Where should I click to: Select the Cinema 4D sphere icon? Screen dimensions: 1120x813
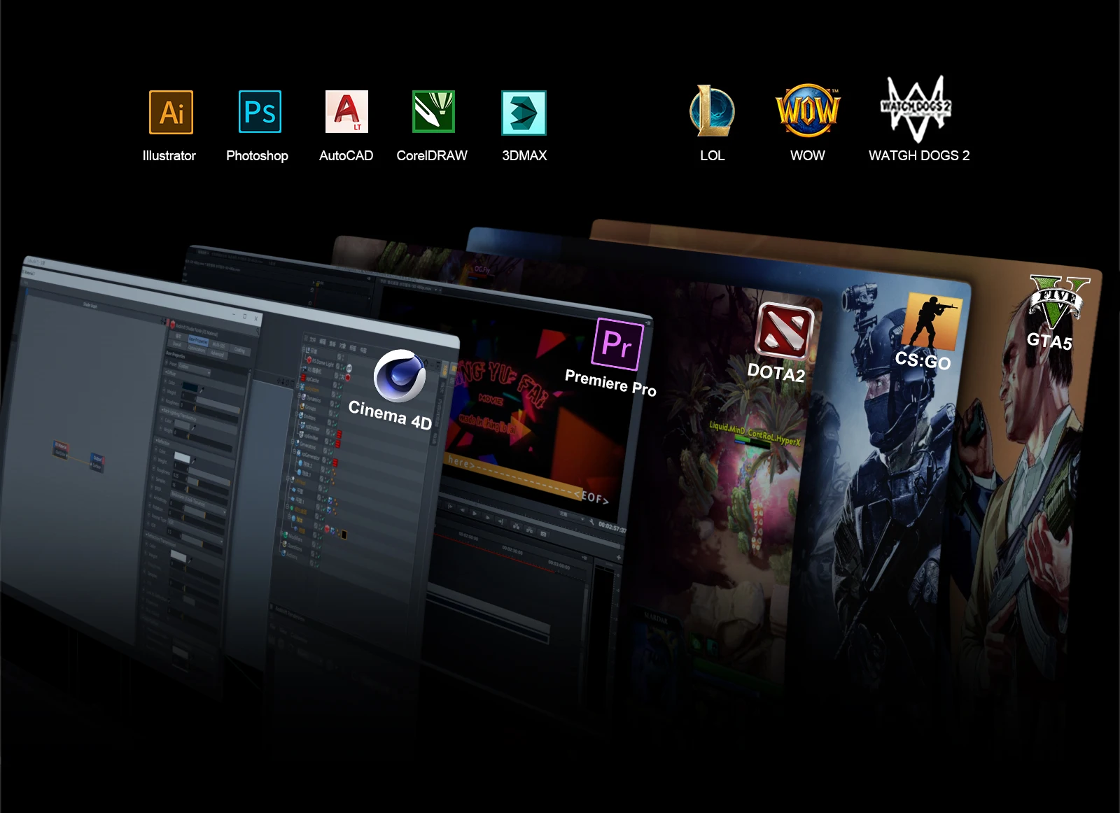[400, 376]
